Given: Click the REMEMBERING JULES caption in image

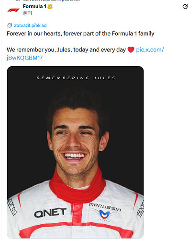Looking at the screenshot, I should pos(76,78).
